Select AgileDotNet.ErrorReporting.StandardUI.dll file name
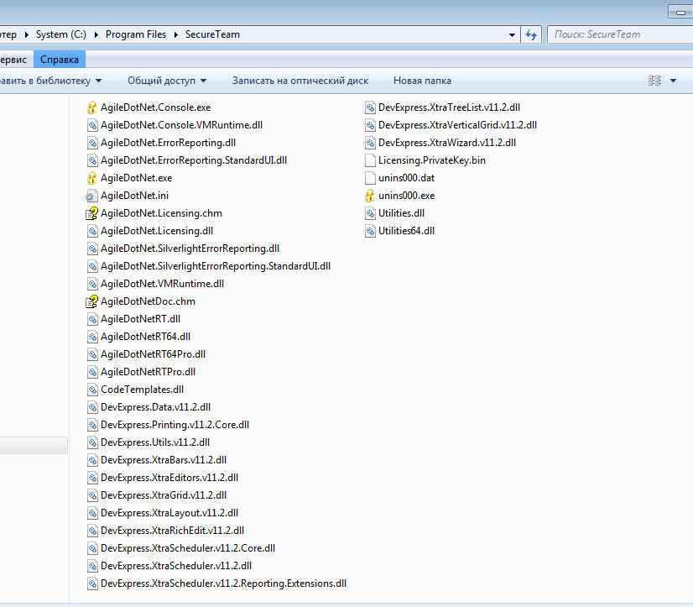 [x=194, y=160]
